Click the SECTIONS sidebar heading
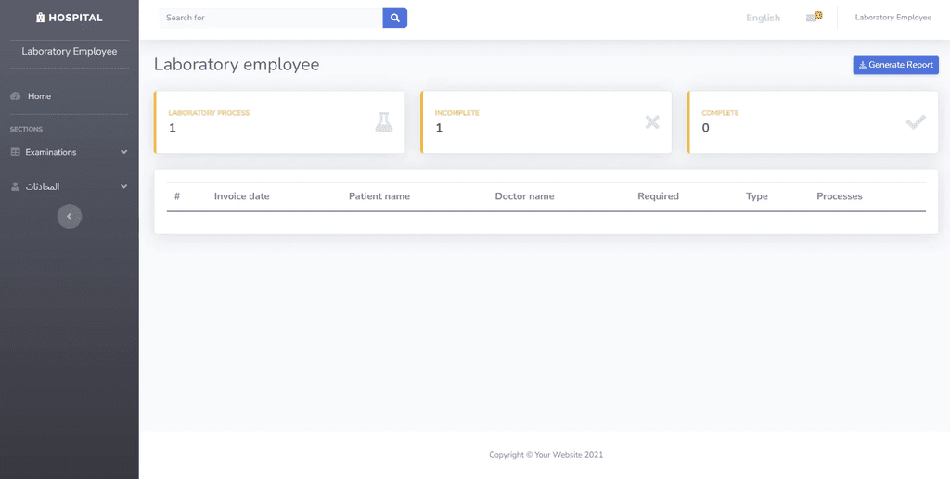This screenshot has width=950, height=479. click(26, 129)
